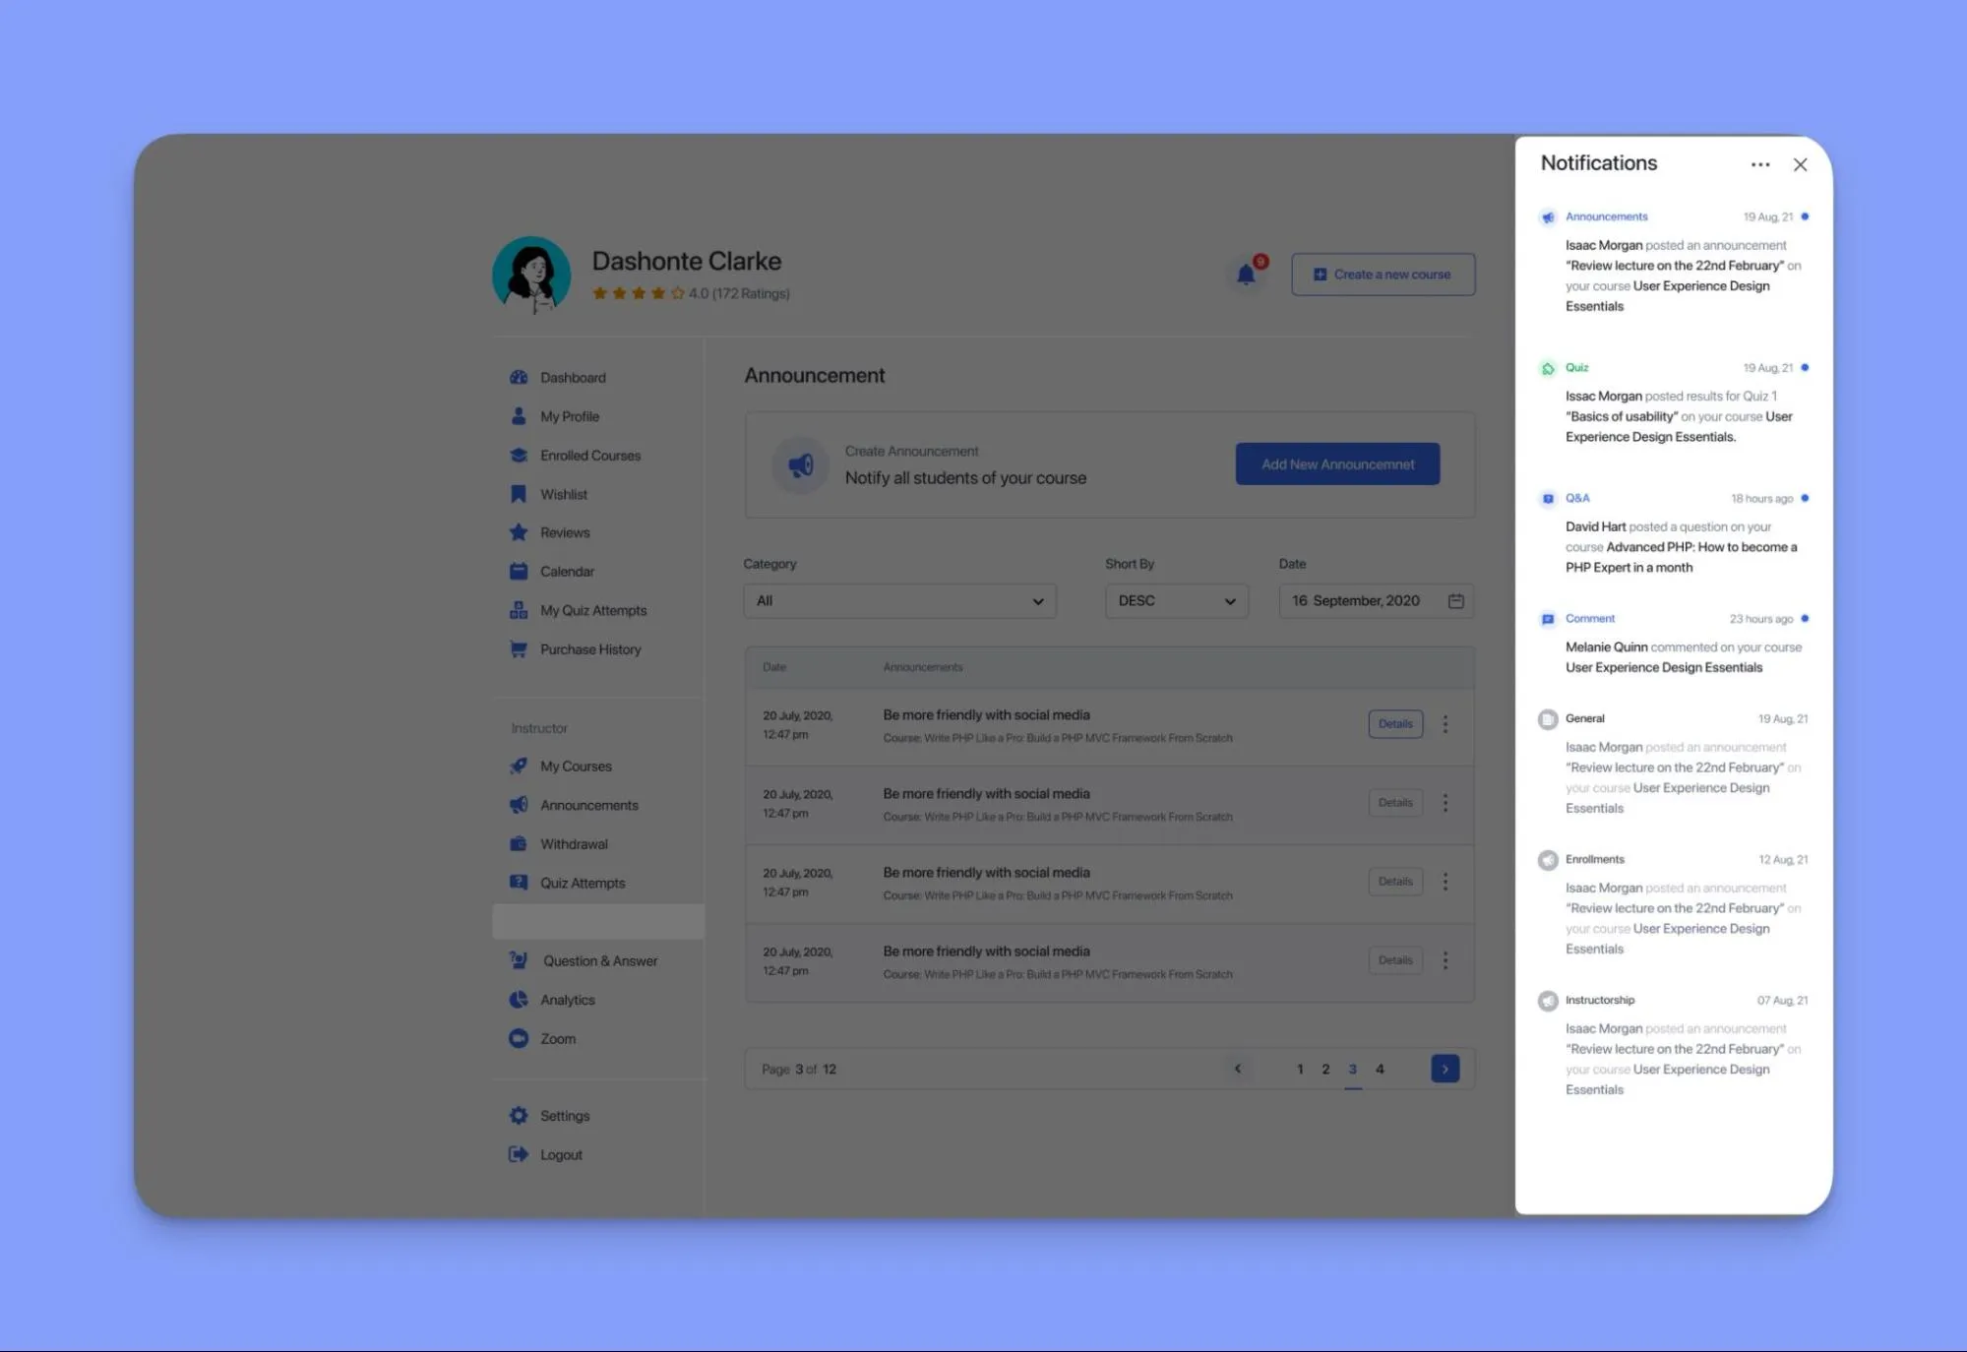
Task: Expand the Category All dropdown
Action: point(899,601)
